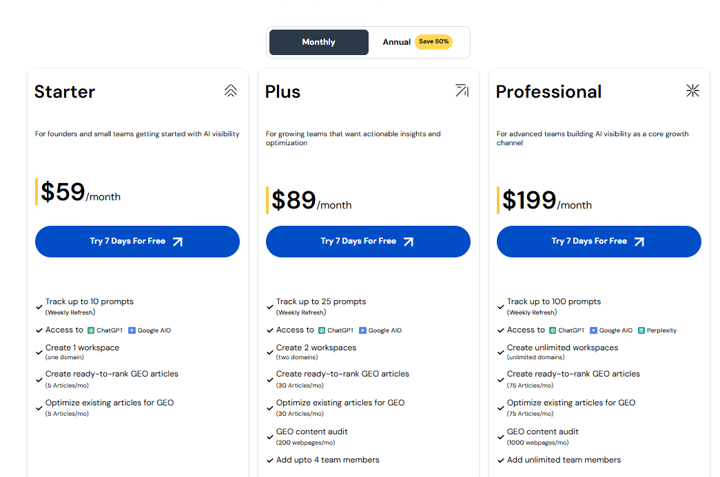Viewport: 720px width, 477px height.
Task: Click the ChatGPT badge on Professional card
Action: (x=566, y=330)
